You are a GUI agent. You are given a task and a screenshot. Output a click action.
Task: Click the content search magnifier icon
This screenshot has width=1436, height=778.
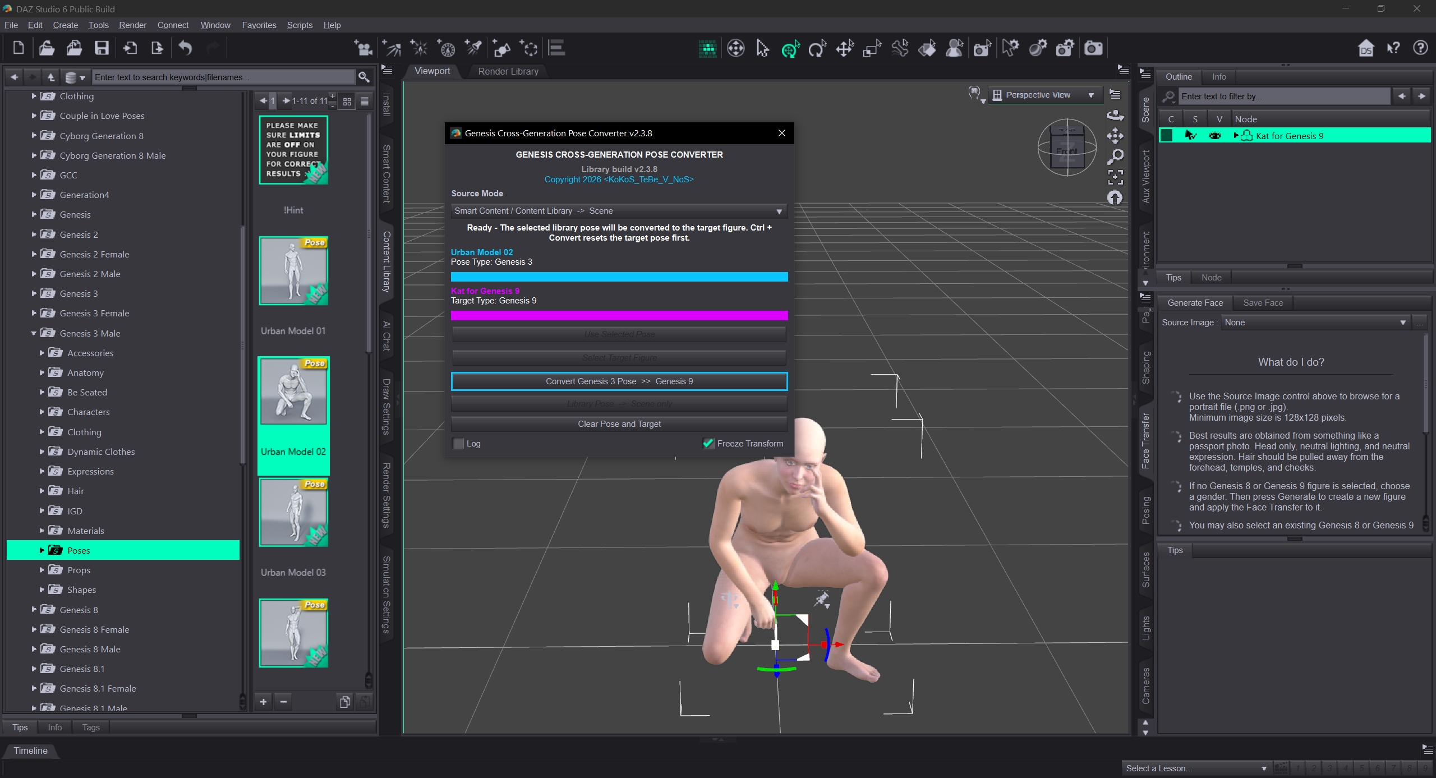coord(364,77)
